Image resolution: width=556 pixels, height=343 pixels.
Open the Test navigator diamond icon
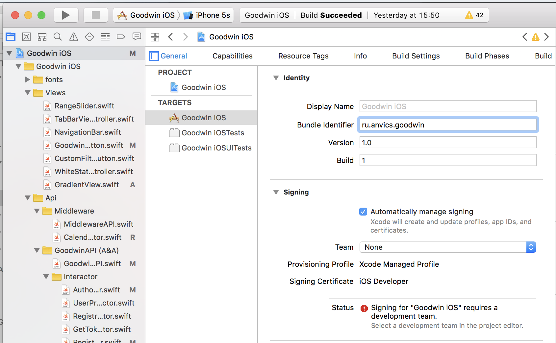(x=89, y=37)
